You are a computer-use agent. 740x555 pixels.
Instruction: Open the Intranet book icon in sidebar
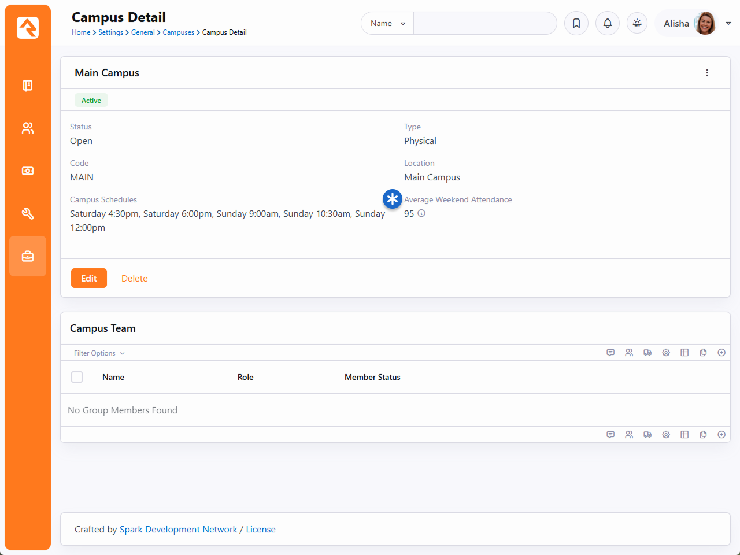(x=28, y=86)
